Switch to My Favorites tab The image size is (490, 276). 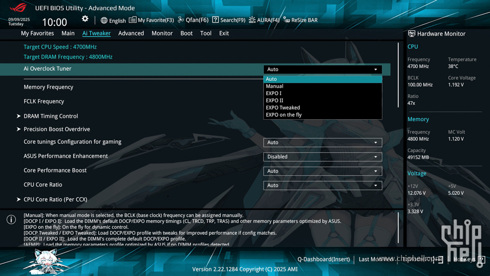37,33
